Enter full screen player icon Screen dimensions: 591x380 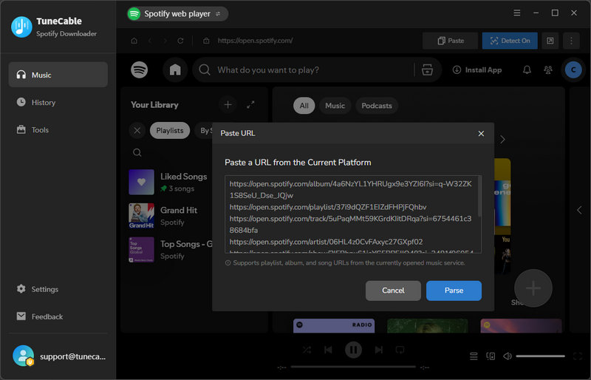coord(577,356)
